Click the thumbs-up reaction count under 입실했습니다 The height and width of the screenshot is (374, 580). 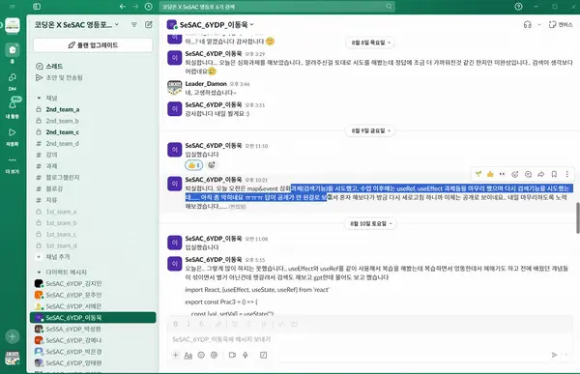point(194,165)
